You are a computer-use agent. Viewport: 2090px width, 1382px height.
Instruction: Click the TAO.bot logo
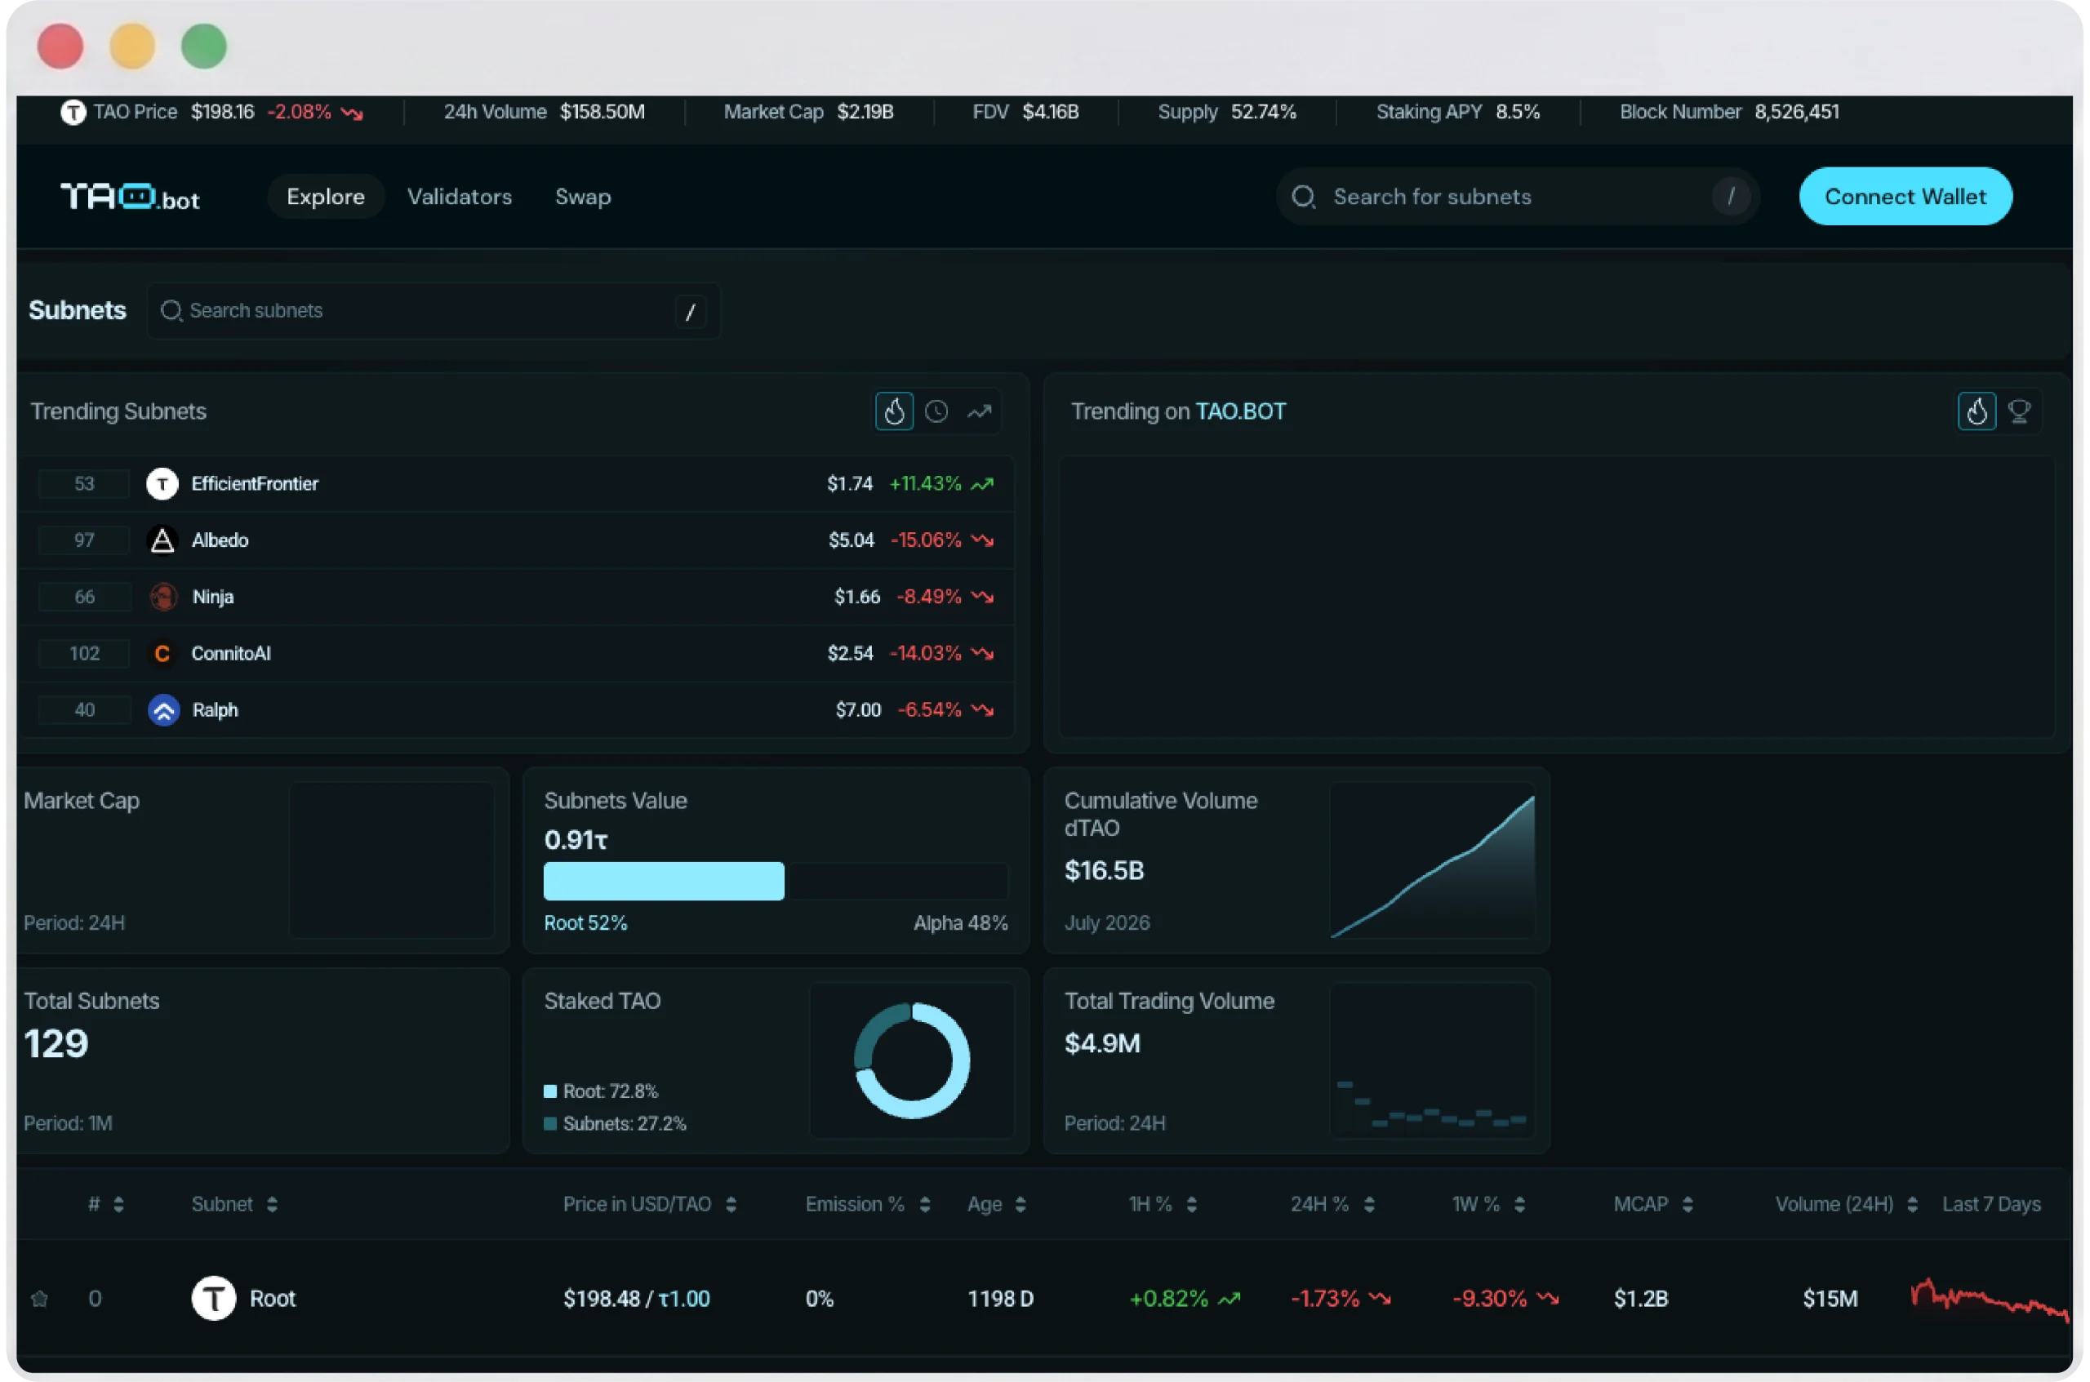(130, 197)
